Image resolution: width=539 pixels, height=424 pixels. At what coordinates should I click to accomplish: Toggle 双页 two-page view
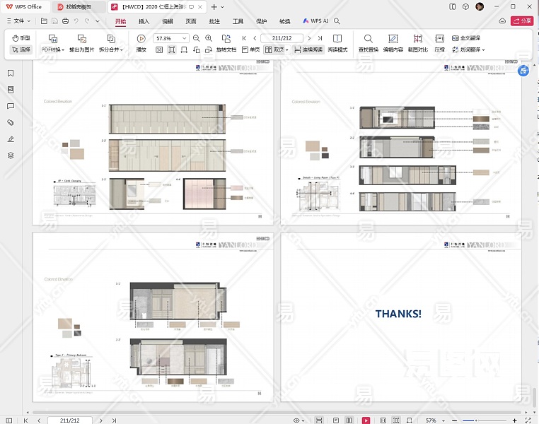(274, 50)
